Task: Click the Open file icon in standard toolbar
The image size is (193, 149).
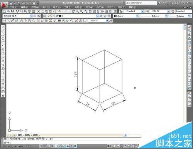Action: tap(8, 12)
